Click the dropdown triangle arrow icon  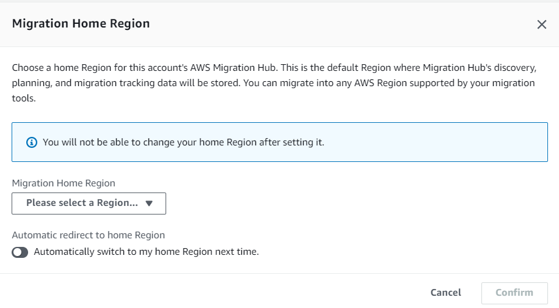click(x=149, y=204)
